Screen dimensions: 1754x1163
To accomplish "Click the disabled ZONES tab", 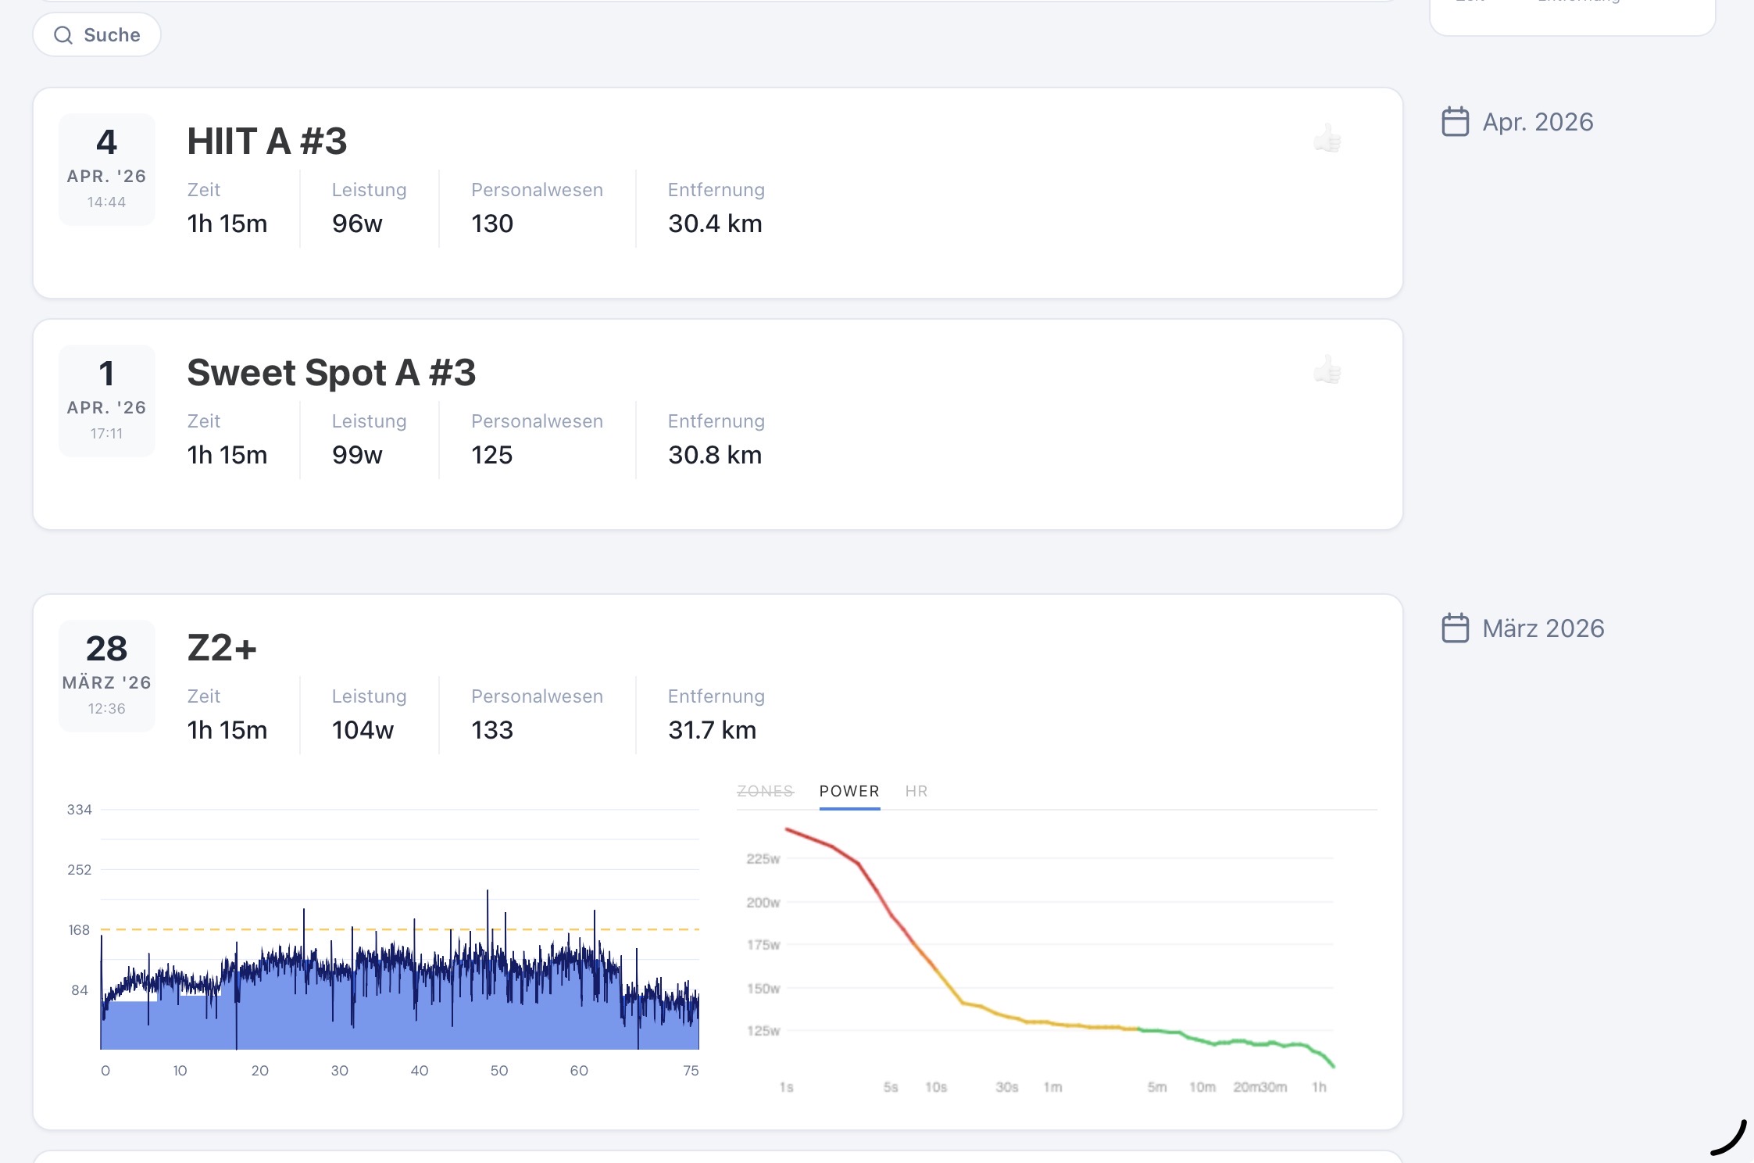I will tap(765, 791).
